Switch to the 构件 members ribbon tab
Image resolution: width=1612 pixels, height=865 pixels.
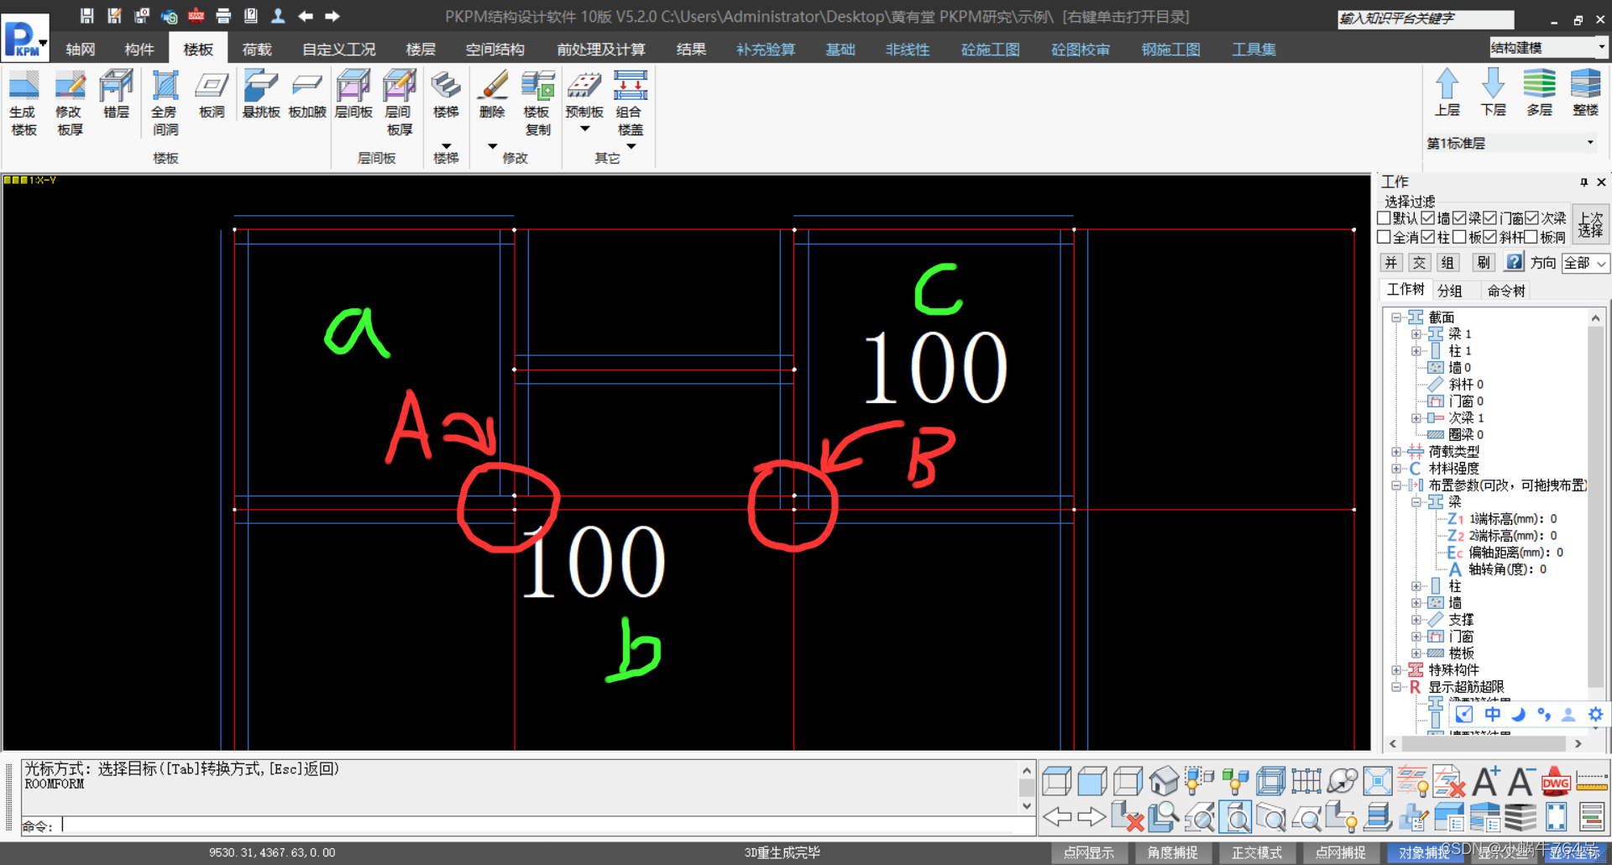tap(139, 50)
